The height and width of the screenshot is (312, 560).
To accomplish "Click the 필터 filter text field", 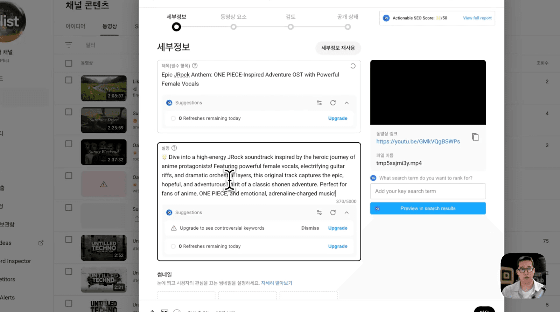I will pos(90,45).
